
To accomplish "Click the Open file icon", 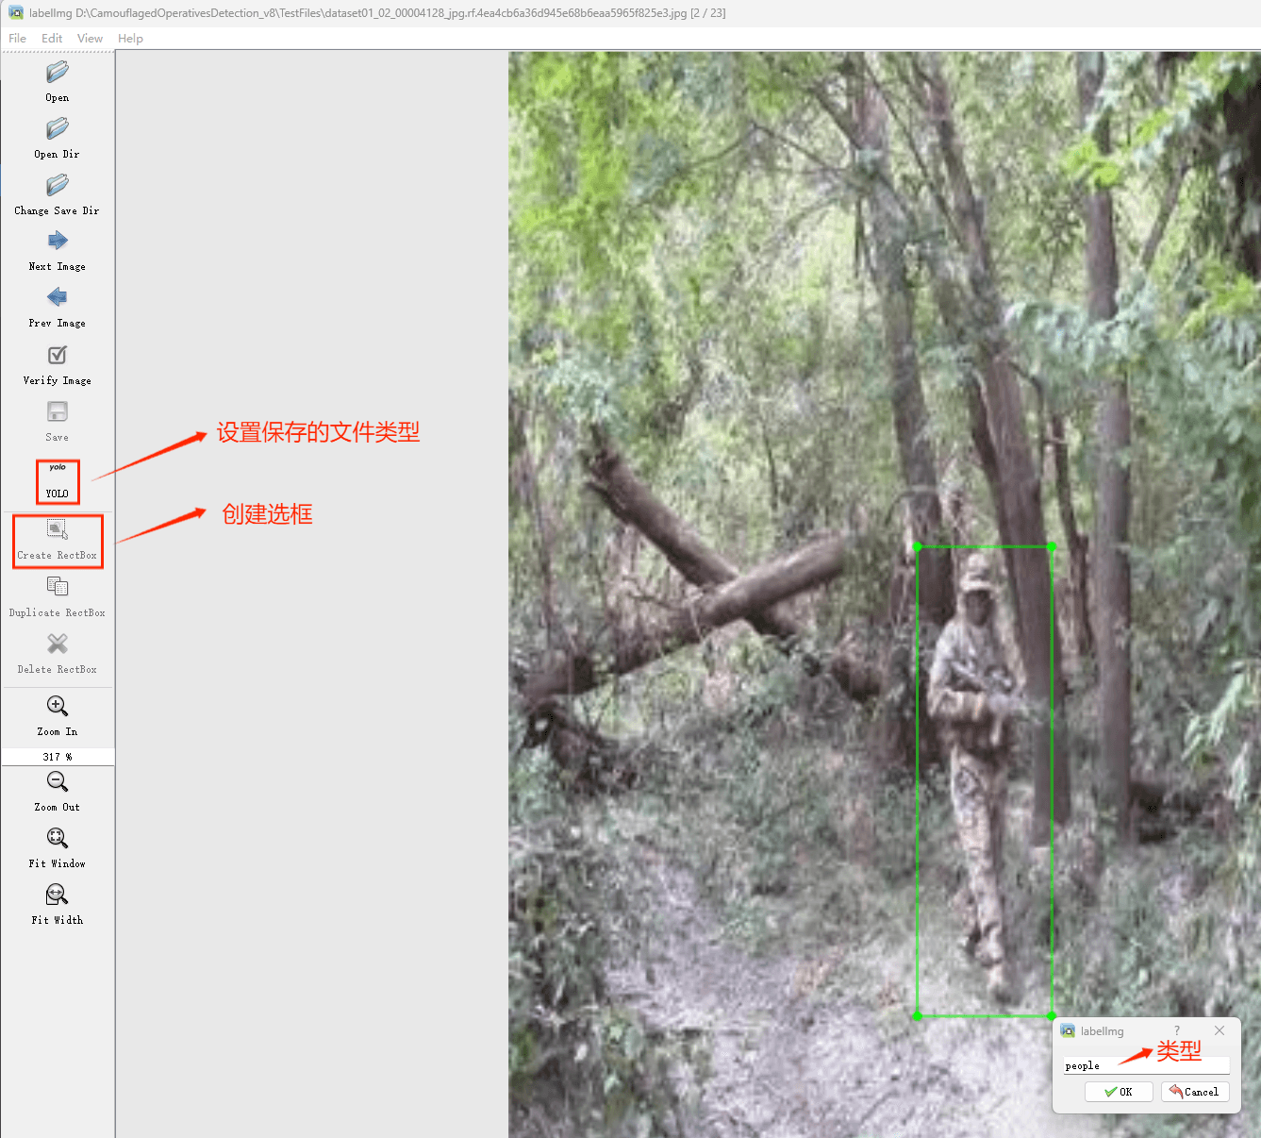I will pos(58,72).
